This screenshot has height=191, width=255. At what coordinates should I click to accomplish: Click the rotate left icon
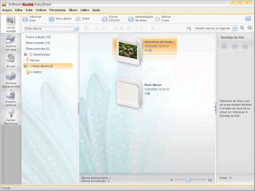coord(135,28)
